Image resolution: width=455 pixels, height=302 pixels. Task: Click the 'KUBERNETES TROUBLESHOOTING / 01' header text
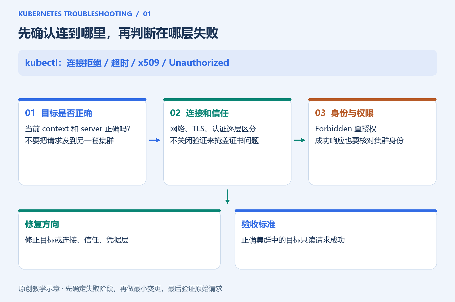click(x=84, y=14)
